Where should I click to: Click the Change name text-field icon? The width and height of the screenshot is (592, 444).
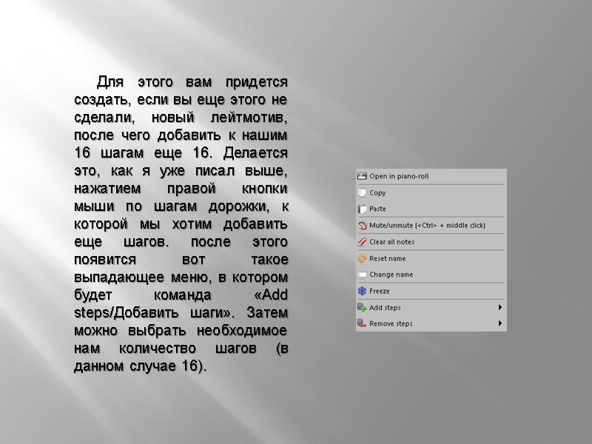coord(362,275)
